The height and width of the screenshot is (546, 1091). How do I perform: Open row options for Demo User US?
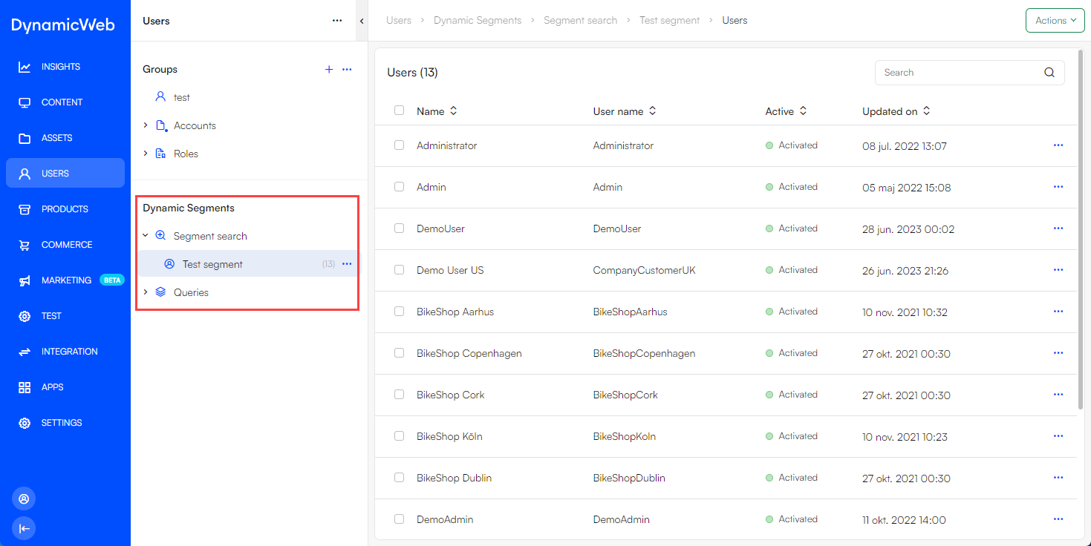(x=1058, y=270)
